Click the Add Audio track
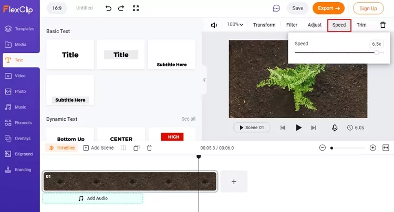 [x=92, y=198]
